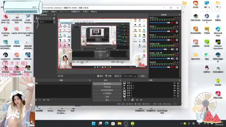Screen dimensions: 226x127
Task: Decrease transition duration with down arrow
Action: pos(54,23)
